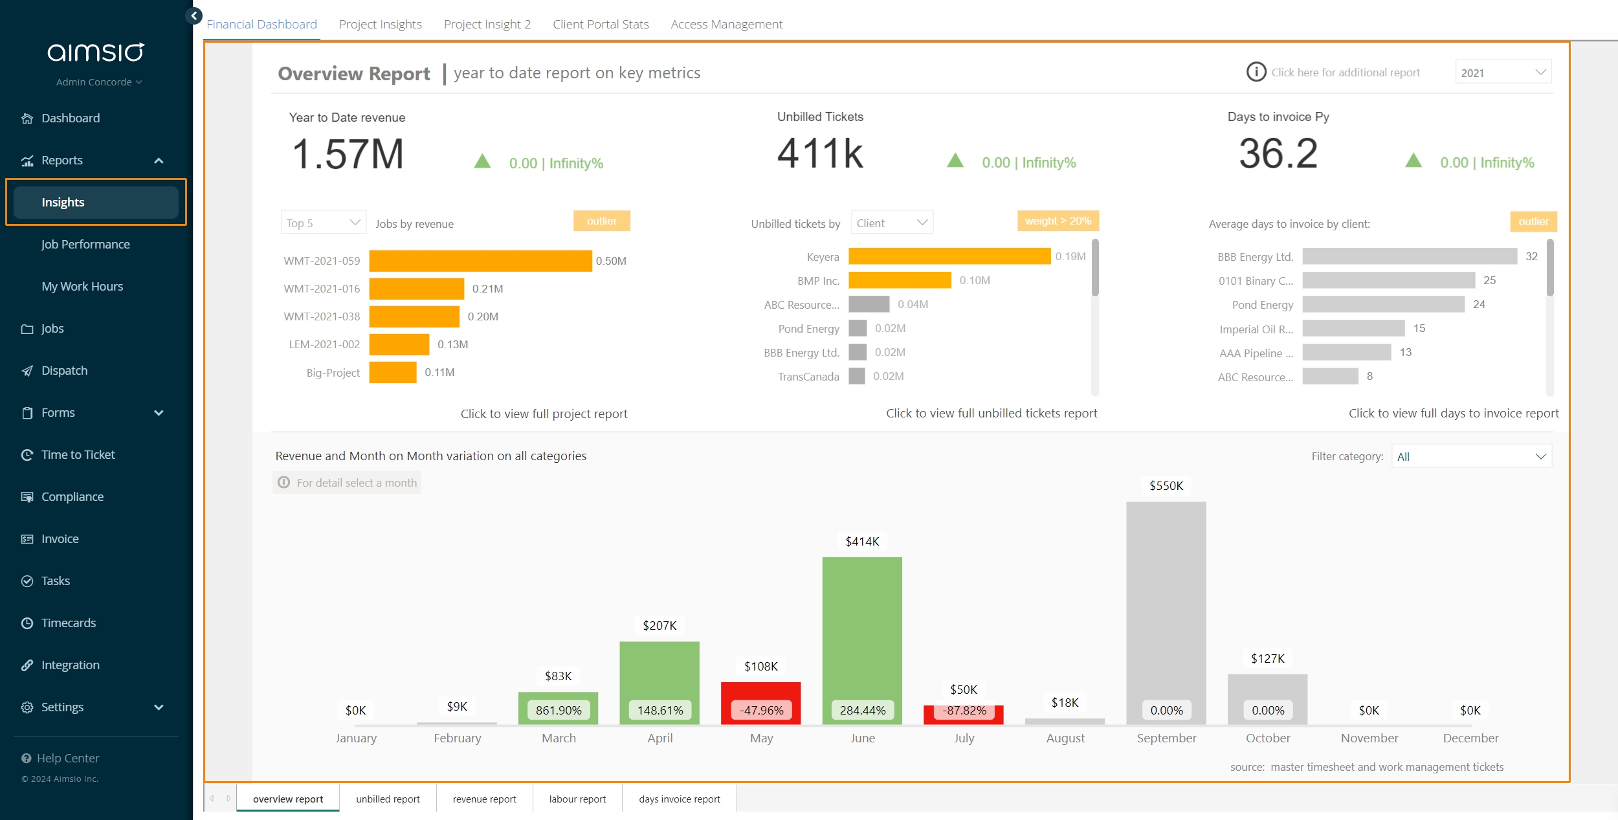Expand the Settings submenu chevron
The height and width of the screenshot is (820, 1618).
[x=159, y=707]
